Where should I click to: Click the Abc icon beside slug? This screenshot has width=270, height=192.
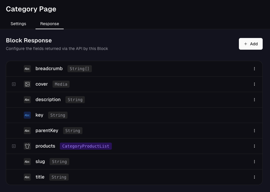pos(27,162)
